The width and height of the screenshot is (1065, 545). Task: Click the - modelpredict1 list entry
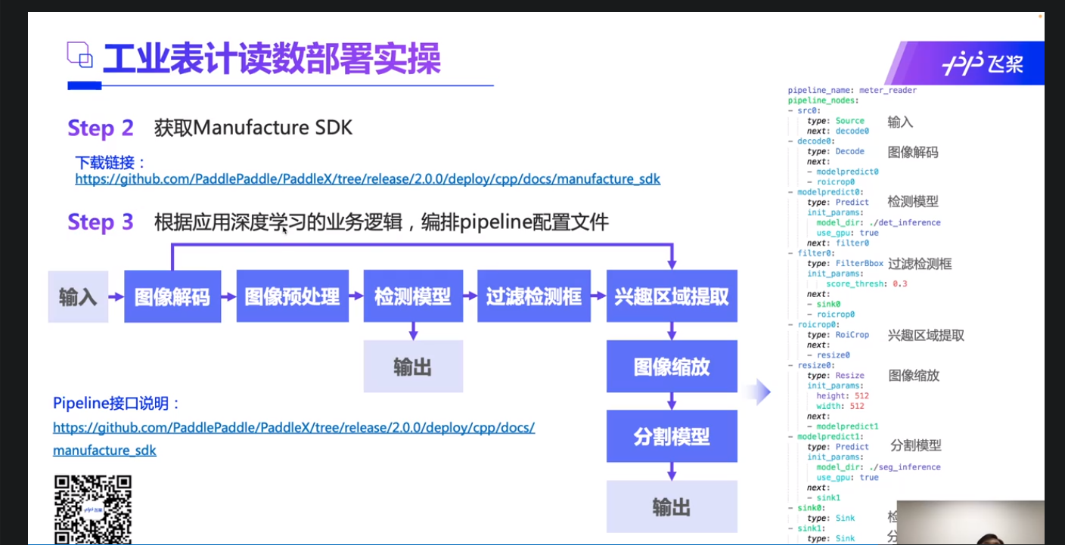coord(843,426)
